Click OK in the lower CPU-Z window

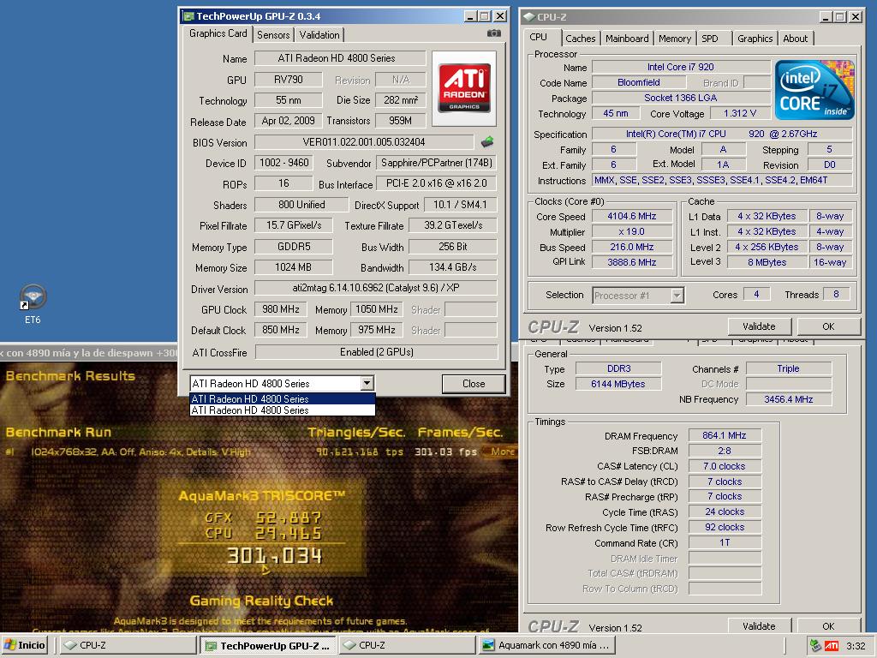tap(828, 626)
